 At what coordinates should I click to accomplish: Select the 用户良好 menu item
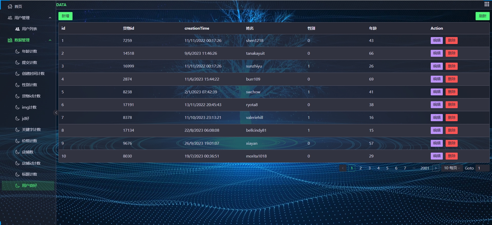(28, 186)
